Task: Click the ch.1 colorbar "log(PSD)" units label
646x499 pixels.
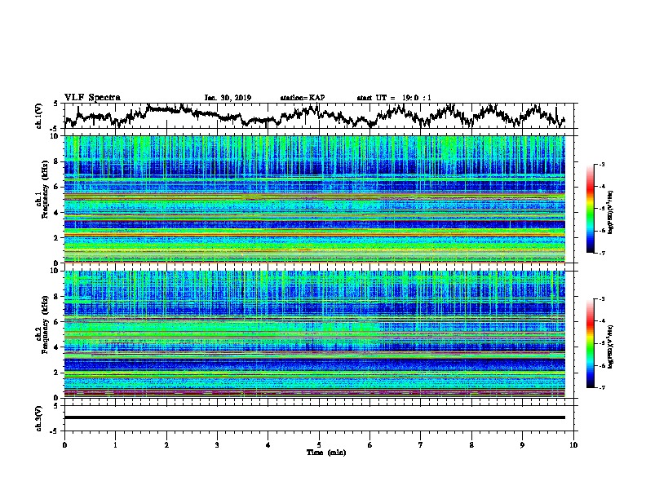Action: (611, 212)
